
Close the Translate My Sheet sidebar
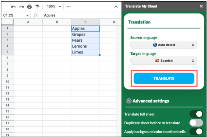click(x=201, y=6)
